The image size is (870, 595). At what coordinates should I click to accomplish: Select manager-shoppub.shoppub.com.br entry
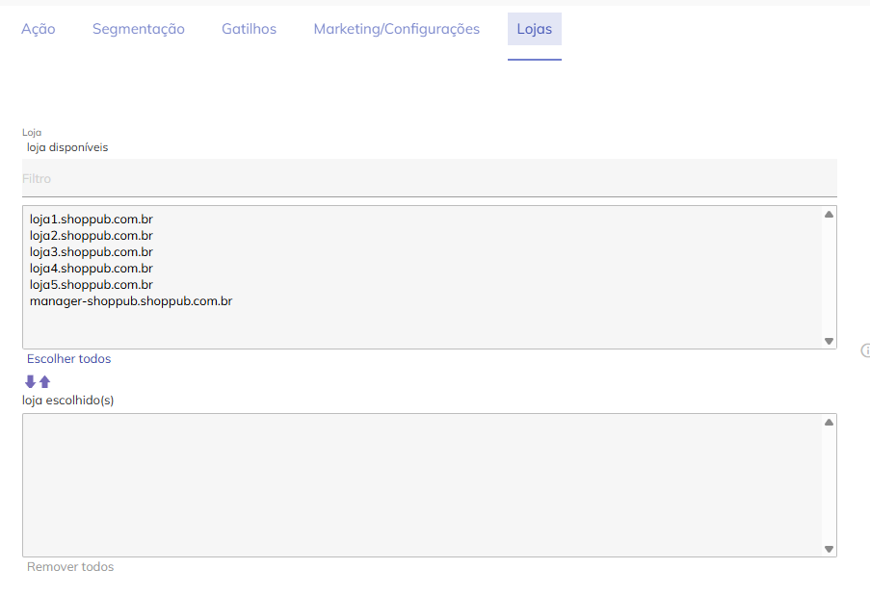click(x=131, y=301)
